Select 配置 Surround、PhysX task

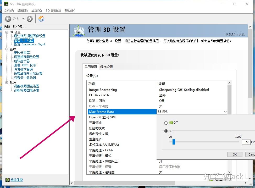[x=30, y=44]
